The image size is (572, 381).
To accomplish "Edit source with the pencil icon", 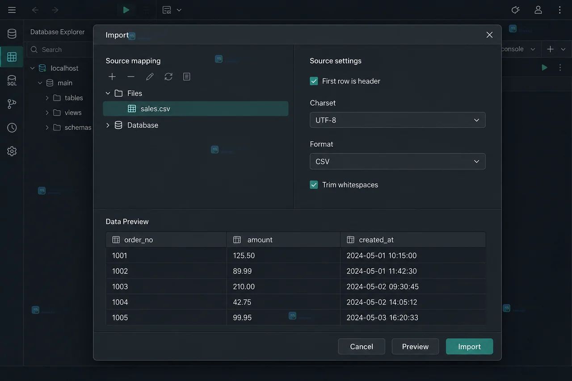I will pyautogui.click(x=150, y=77).
